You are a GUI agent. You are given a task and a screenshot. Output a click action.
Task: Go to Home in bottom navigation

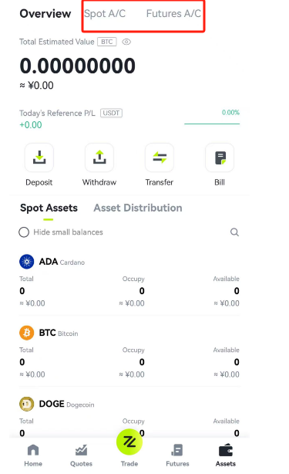click(x=33, y=455)
